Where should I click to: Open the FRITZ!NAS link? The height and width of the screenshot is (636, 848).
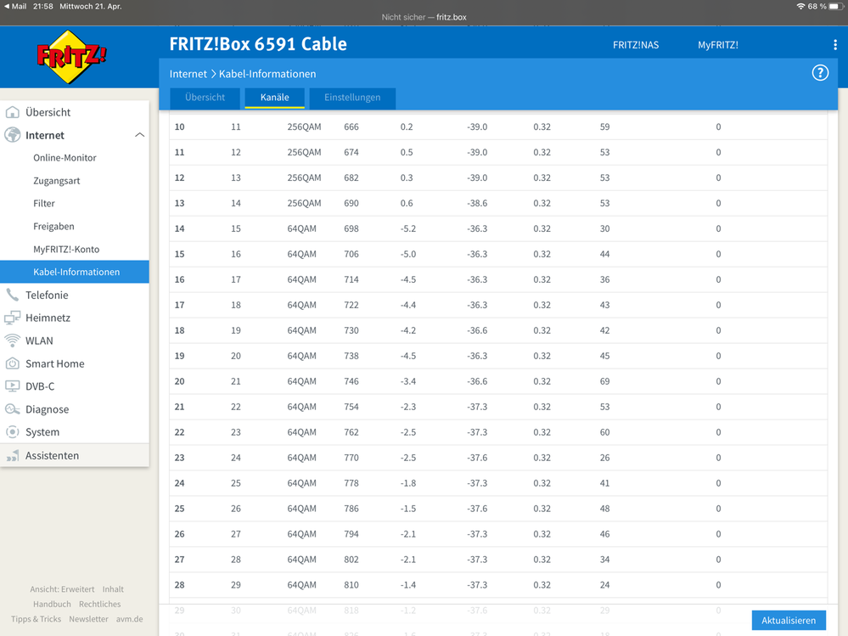pyautogui.click(x=636, y=45)
